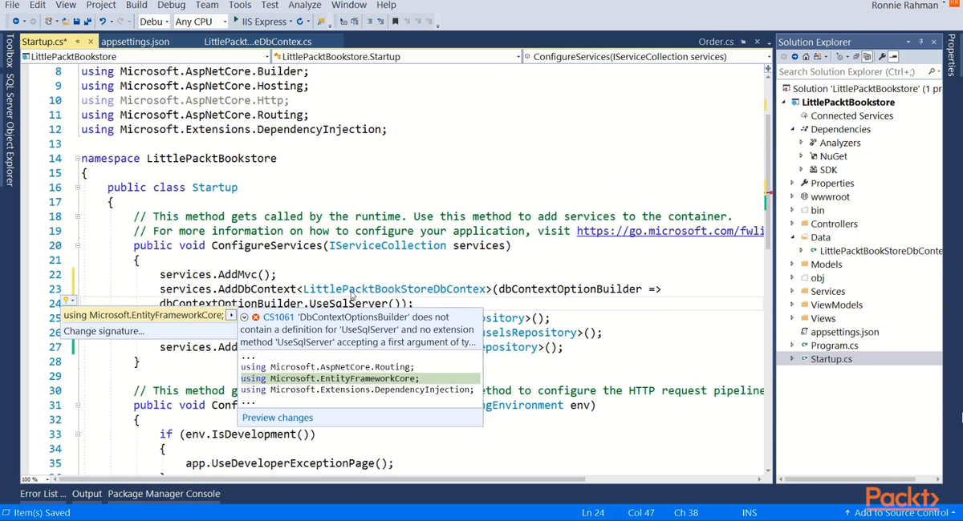The width and height of the screenshot is (963, 521).
Task: Open the Tools menu
Action: [240, 5]
